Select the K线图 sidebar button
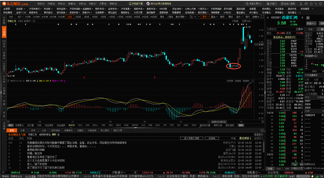The height and width of the screenshot is (178, 324). click(4, 32)
